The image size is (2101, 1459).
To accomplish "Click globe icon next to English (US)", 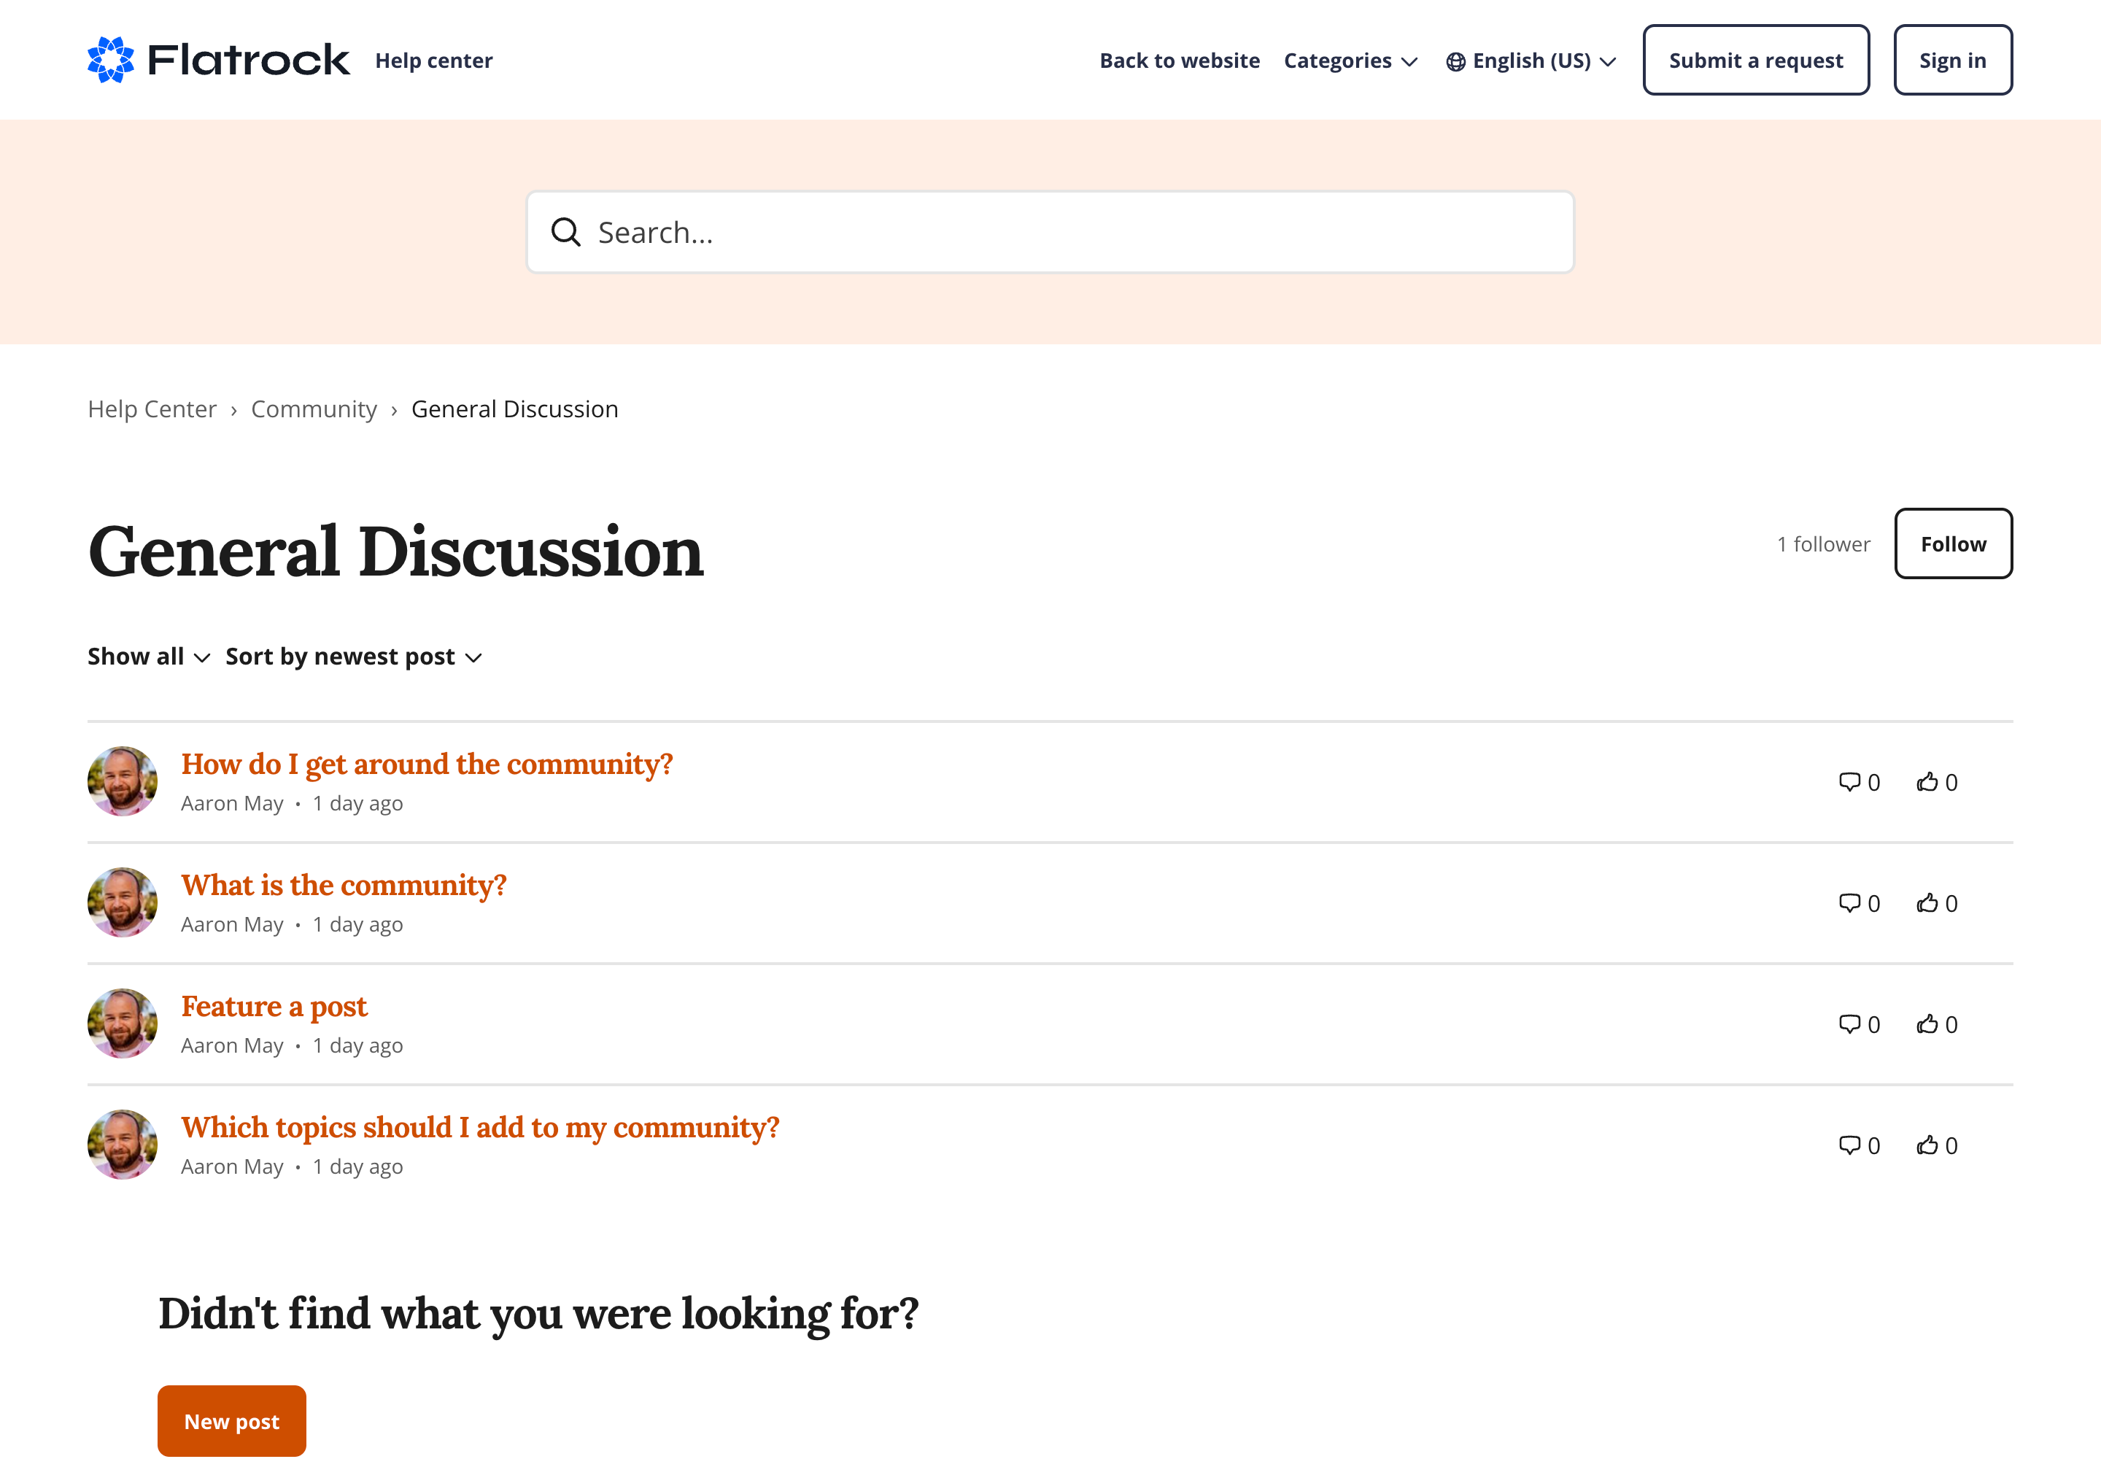I will pyautogui.click(x=1455, y=61).
